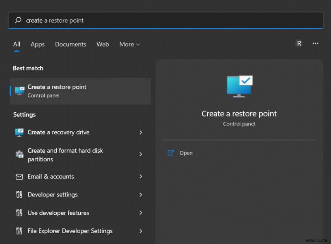Open the R user account avatar
This screenshot has width=331, height=244.
point(299,43)
